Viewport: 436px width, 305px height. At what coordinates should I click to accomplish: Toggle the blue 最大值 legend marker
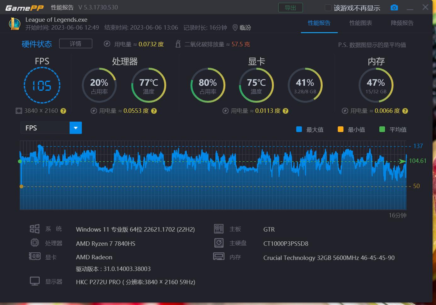(x=298, y=129)
